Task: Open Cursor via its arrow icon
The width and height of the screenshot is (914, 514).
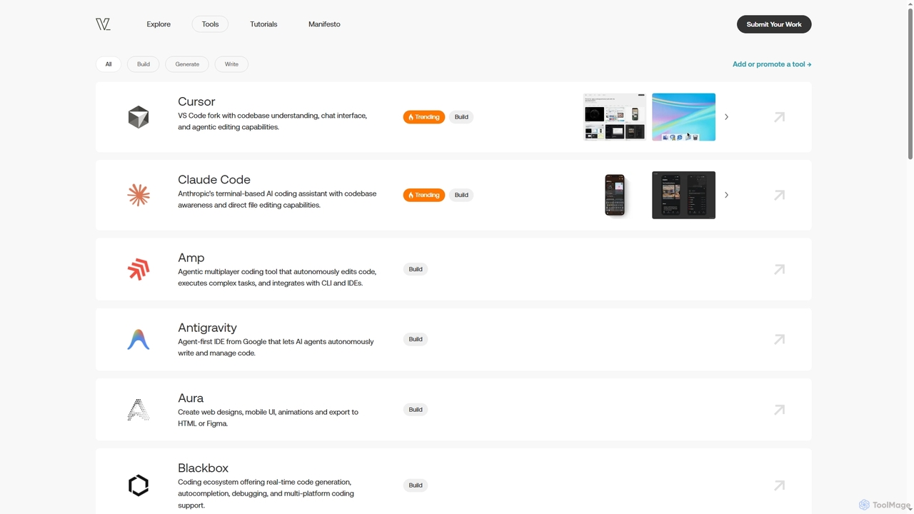Action: click(x=779, y=117)
